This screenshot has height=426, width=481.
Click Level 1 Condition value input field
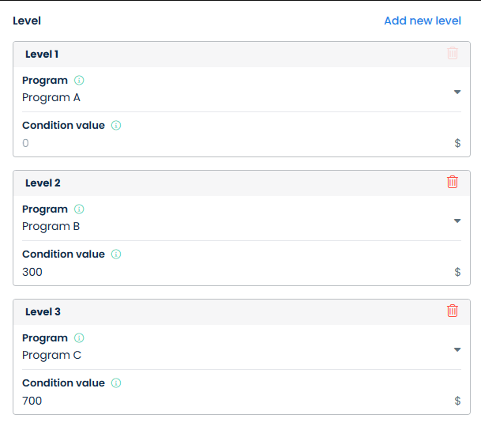click(x=229, y=143)
